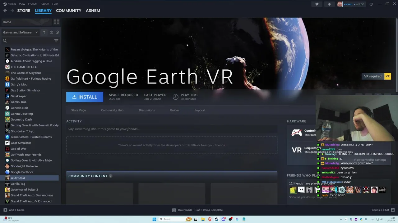Open the ASHEM profile tab
The width and height of the screenshot is (398, 223).
[x=93, y=11]
